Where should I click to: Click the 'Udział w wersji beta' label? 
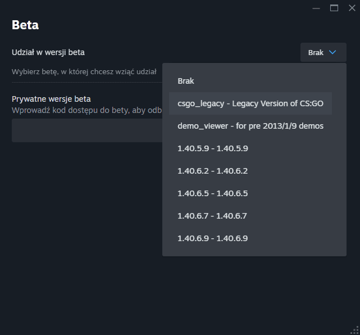click(x=48, y=52)
